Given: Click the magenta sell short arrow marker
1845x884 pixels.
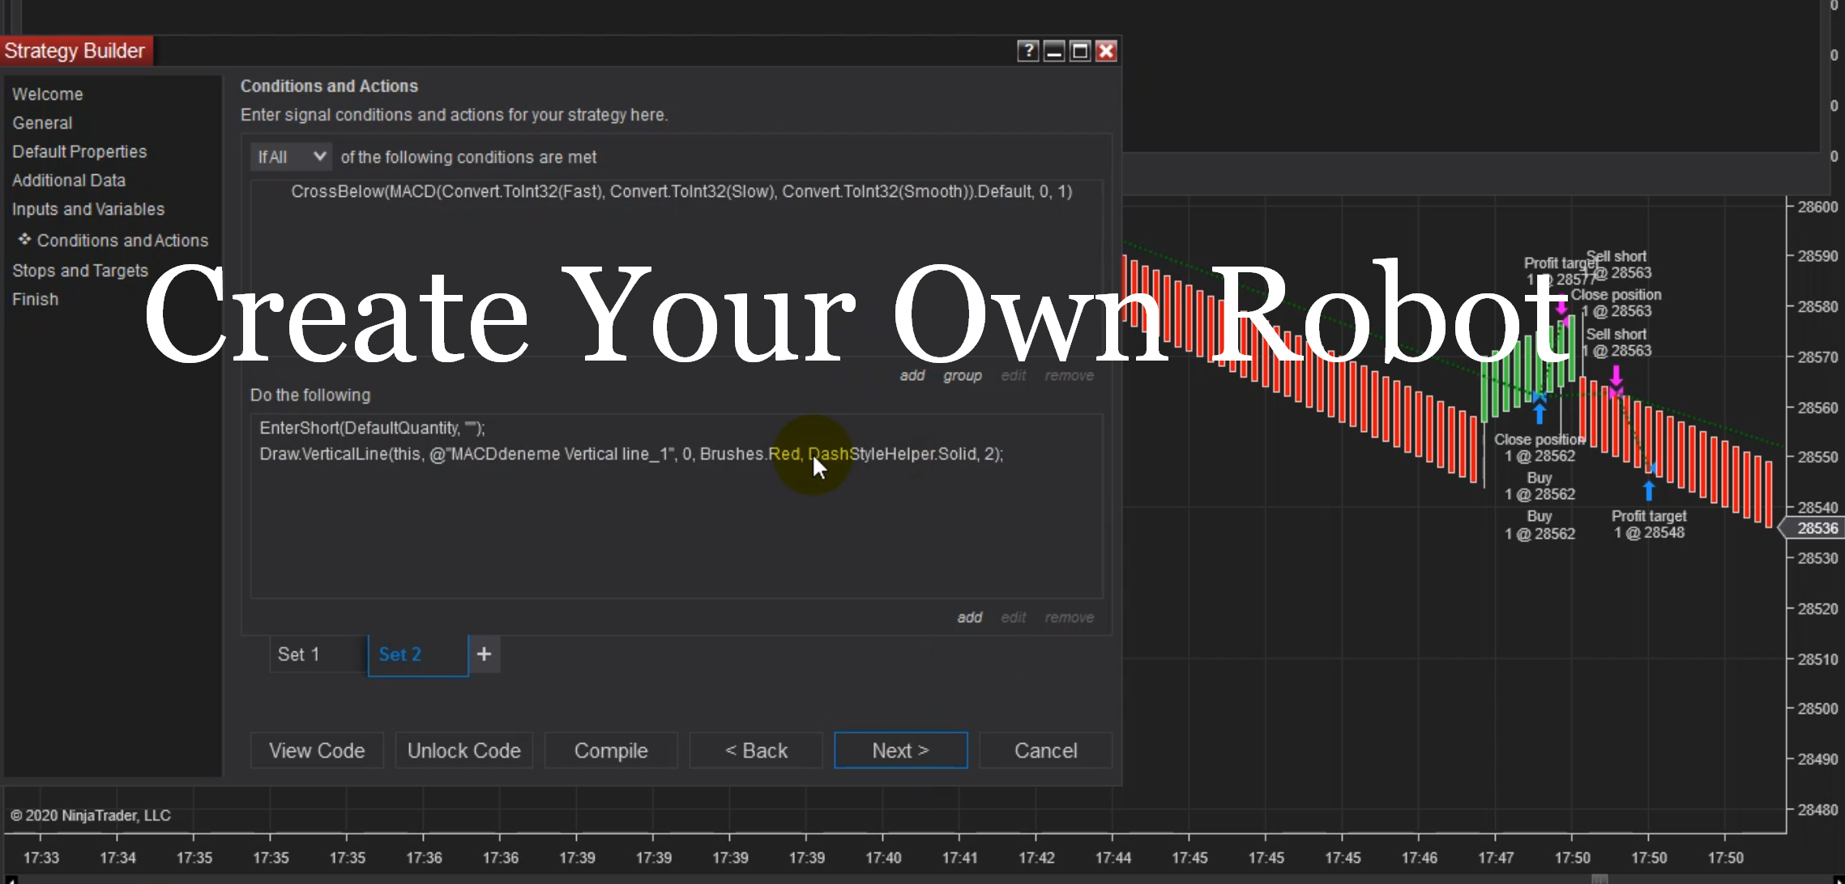Looking at the screenshot, I should (x=1616, y=376).
